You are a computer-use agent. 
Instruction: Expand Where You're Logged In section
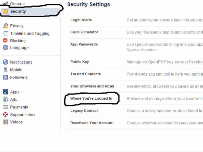point(135,99)
